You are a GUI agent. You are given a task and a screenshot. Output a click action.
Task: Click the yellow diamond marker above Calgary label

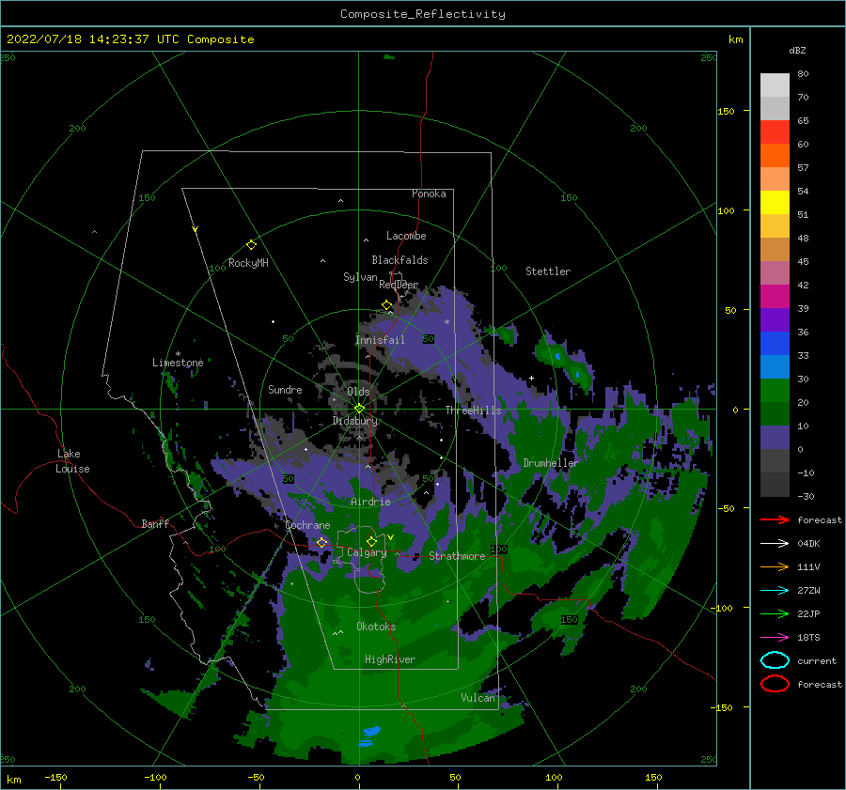click(x=371, y=541)
